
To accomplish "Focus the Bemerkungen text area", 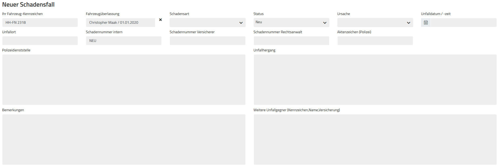I will [x=124, y=139].
